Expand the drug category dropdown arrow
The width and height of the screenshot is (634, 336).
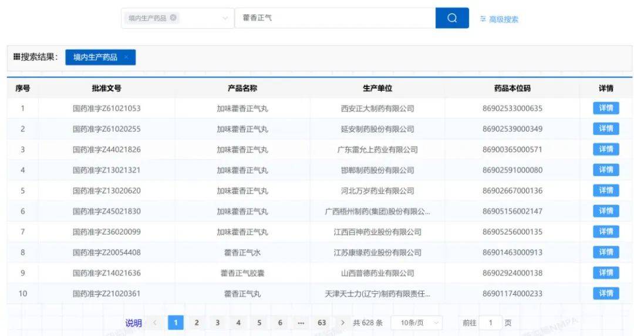225,18
